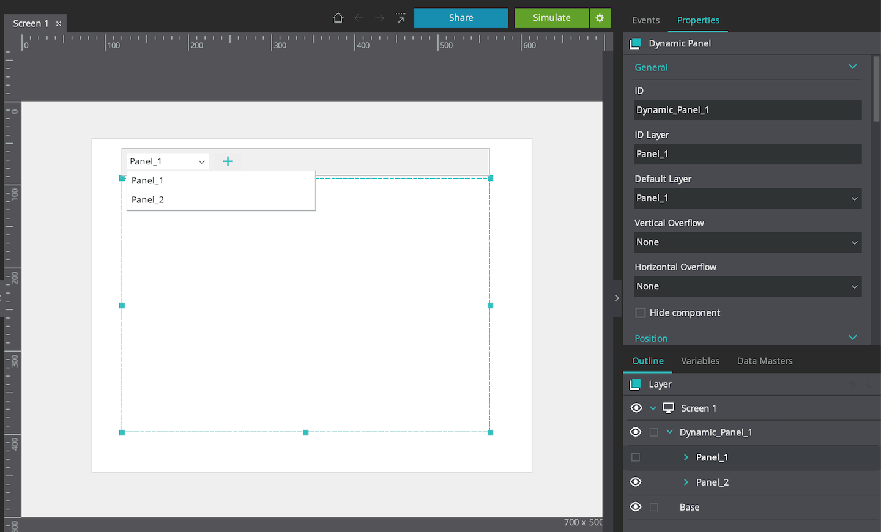
Task: Select Panel_2 in the open canvas dropdown list
Action: pos(147,199)
